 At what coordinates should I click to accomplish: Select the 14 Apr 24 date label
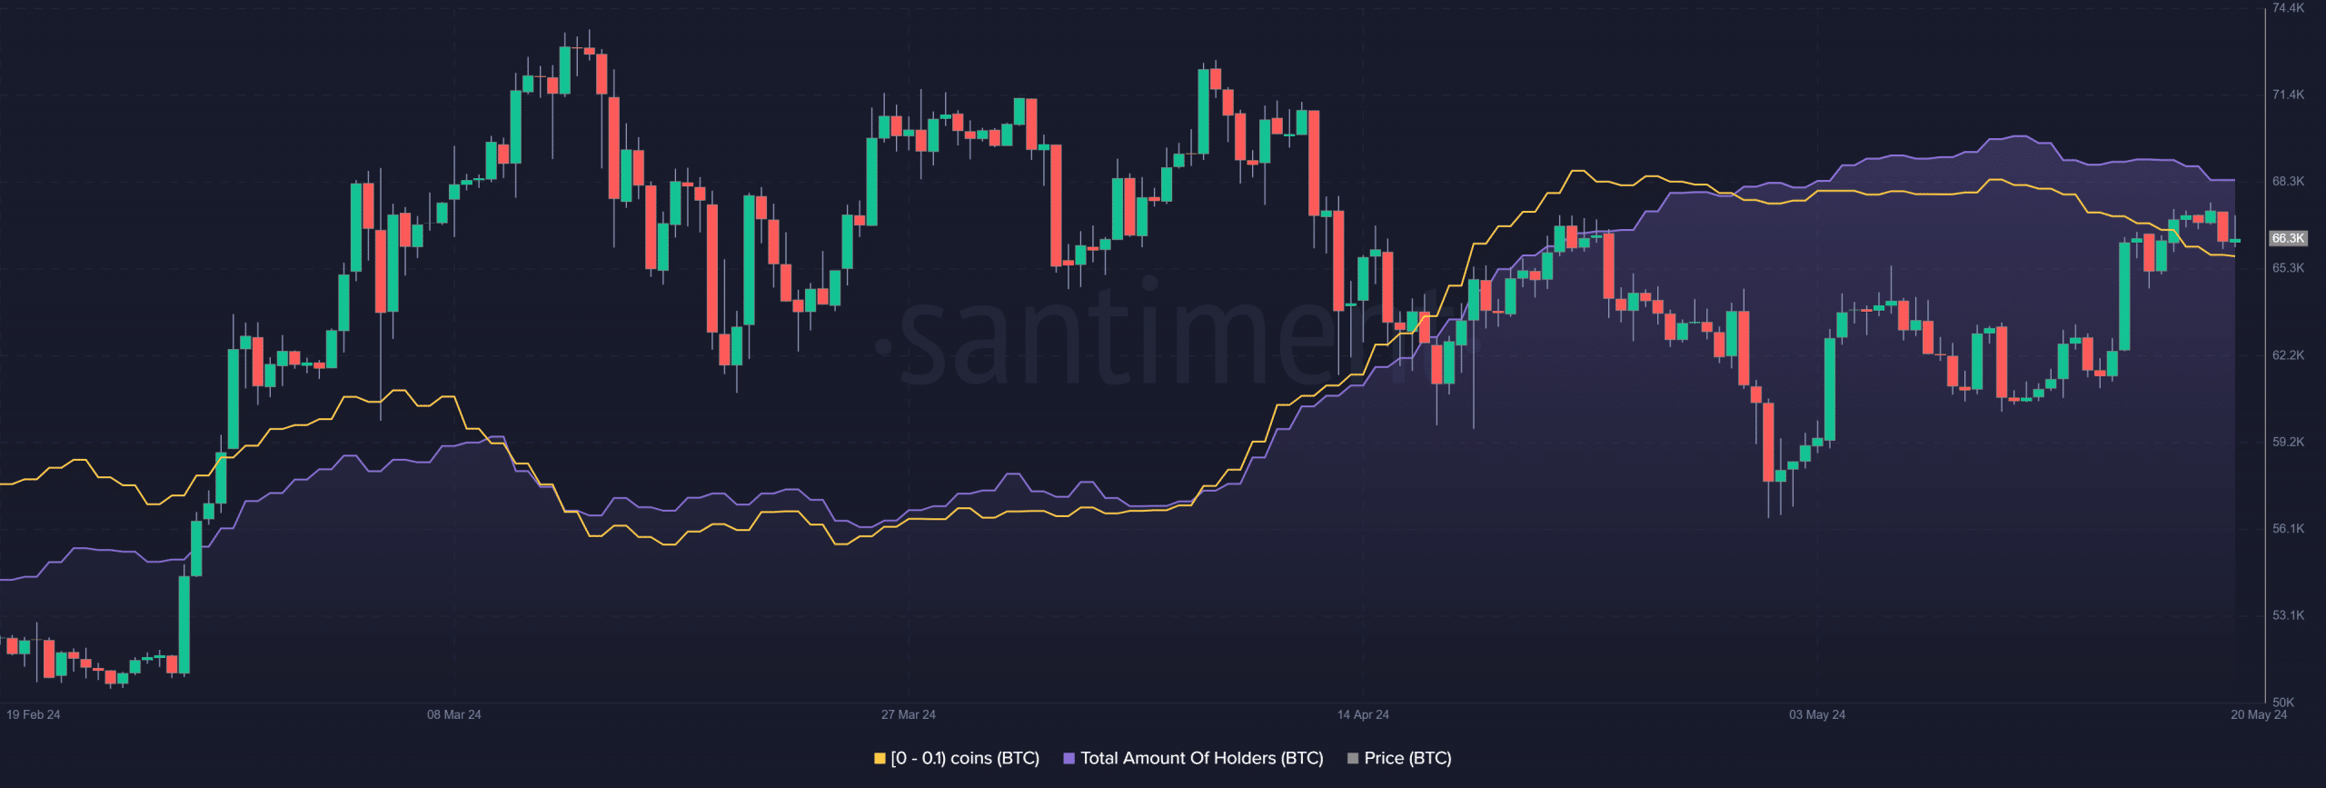coord(1363,714)
